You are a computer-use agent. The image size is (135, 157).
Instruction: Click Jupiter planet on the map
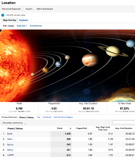tap(90, 60)
